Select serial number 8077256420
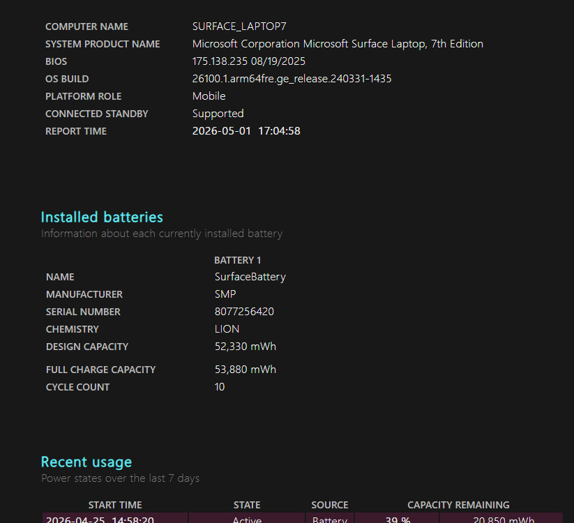The image size is (574, 523). [x=244, y=312]
